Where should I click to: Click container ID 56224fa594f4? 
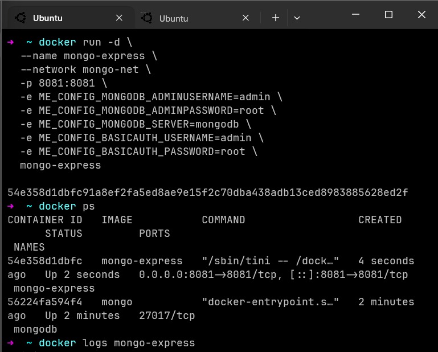tap(45, 302)
